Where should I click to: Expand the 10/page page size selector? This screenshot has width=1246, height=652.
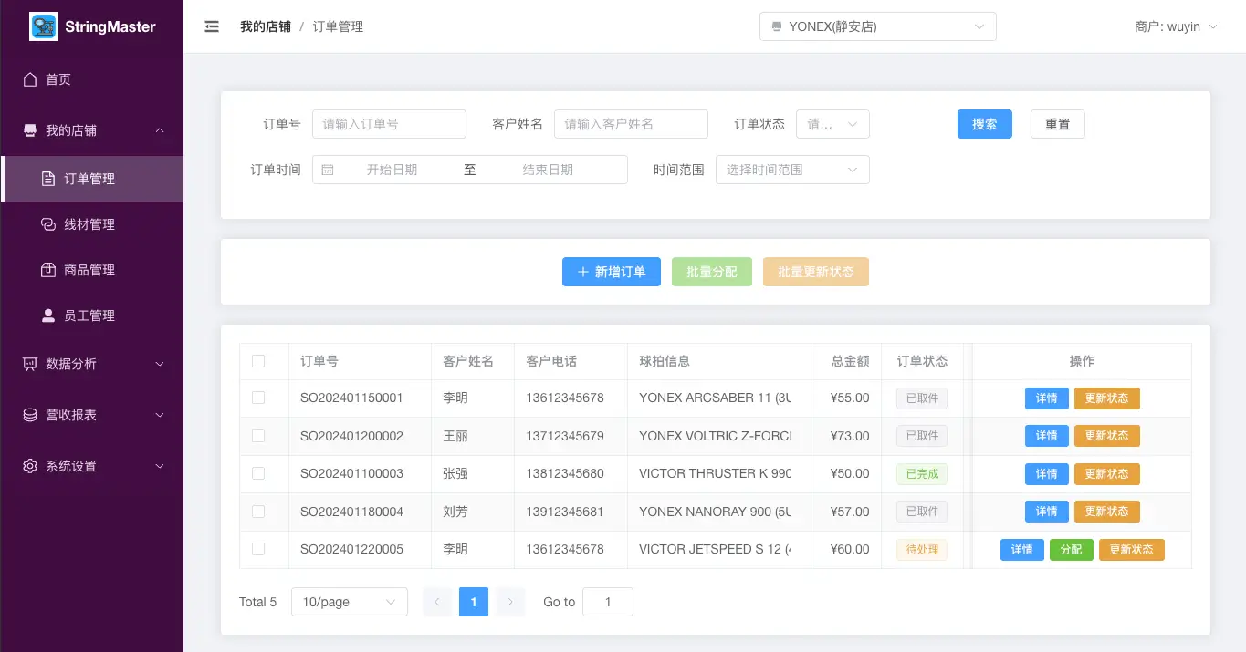[349, 602]
